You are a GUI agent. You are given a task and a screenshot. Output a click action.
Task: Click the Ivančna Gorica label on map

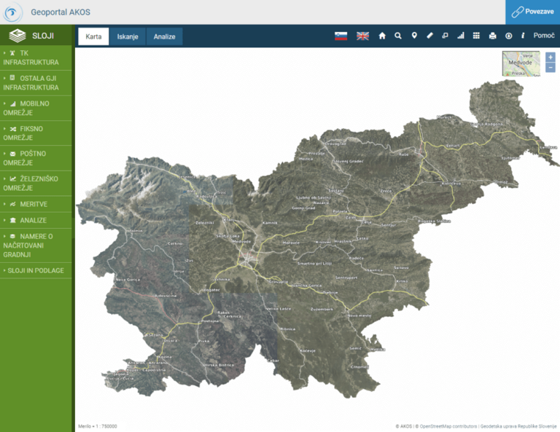[x=306, y=286]
